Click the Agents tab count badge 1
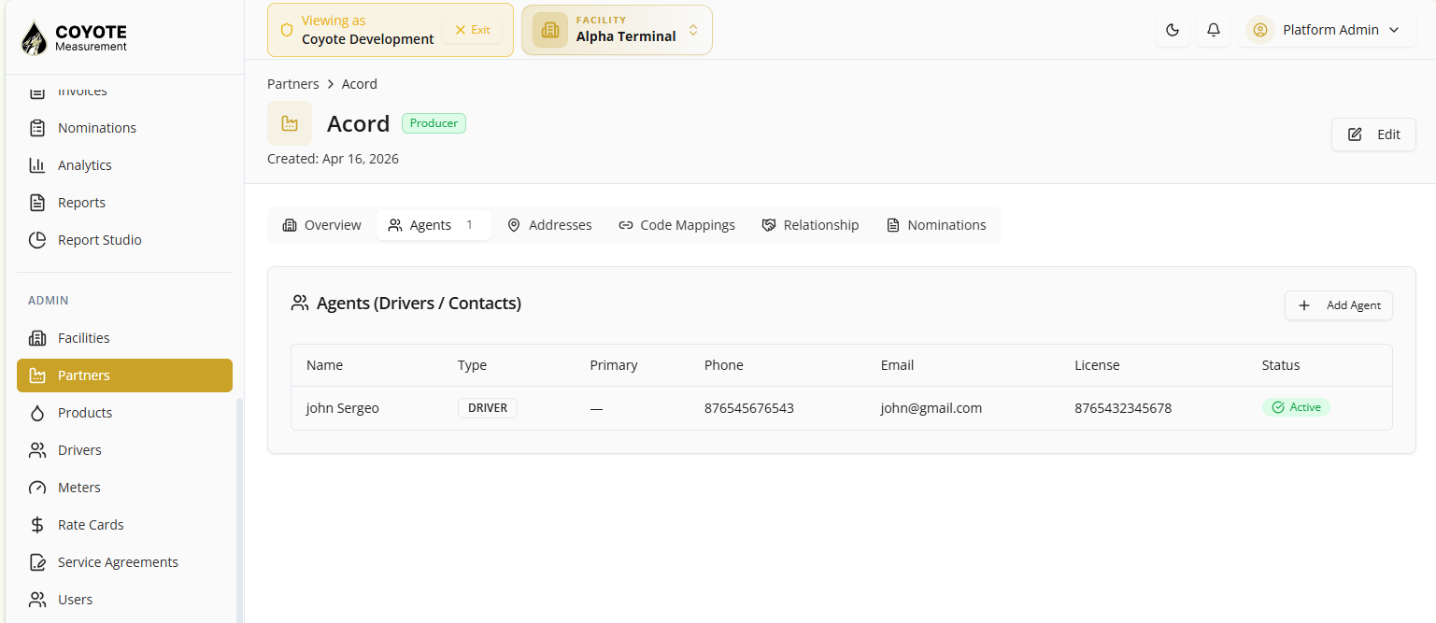The width and height of the screenshot is (1436, 623). 469,225
